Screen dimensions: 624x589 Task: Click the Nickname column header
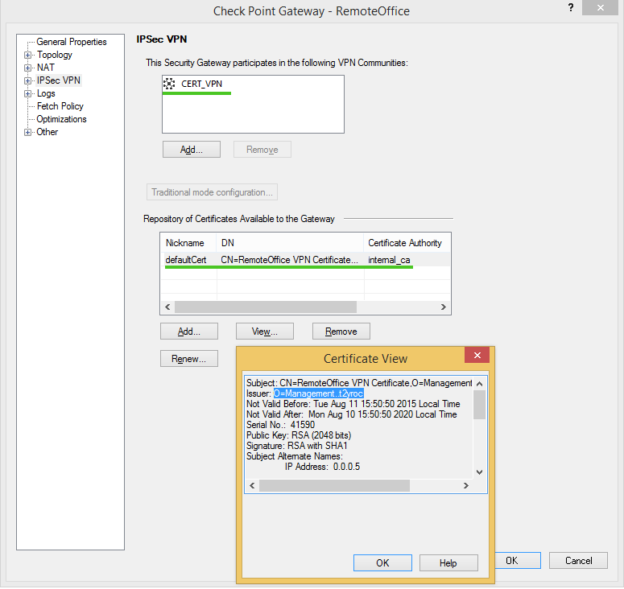(x=188, y=243)
